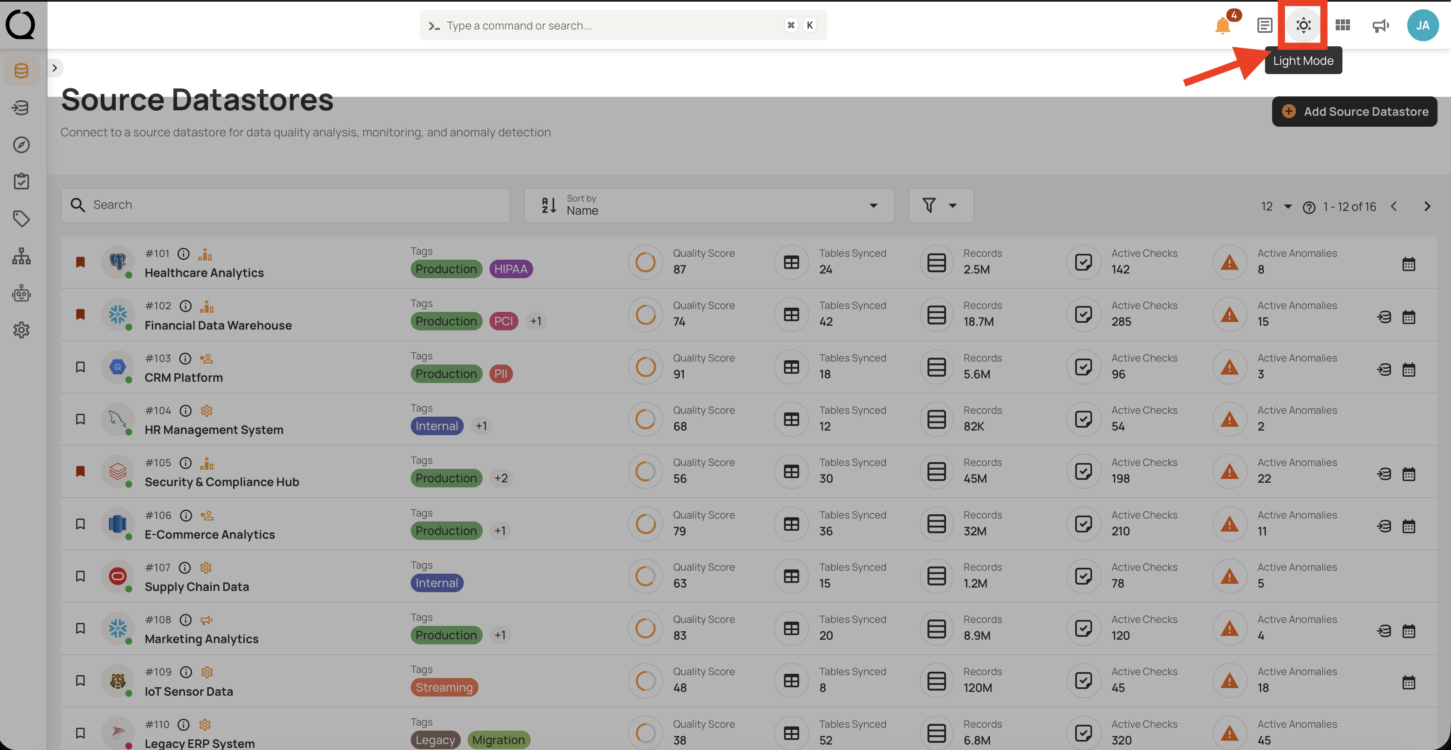Click the megaphone icon beside #108
This screenshot has width=1451, height=750.
(x=206, y=620)
